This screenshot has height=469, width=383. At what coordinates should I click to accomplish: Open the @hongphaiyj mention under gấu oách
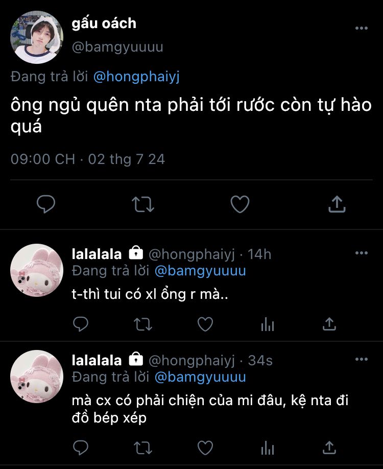pos(136,77)
